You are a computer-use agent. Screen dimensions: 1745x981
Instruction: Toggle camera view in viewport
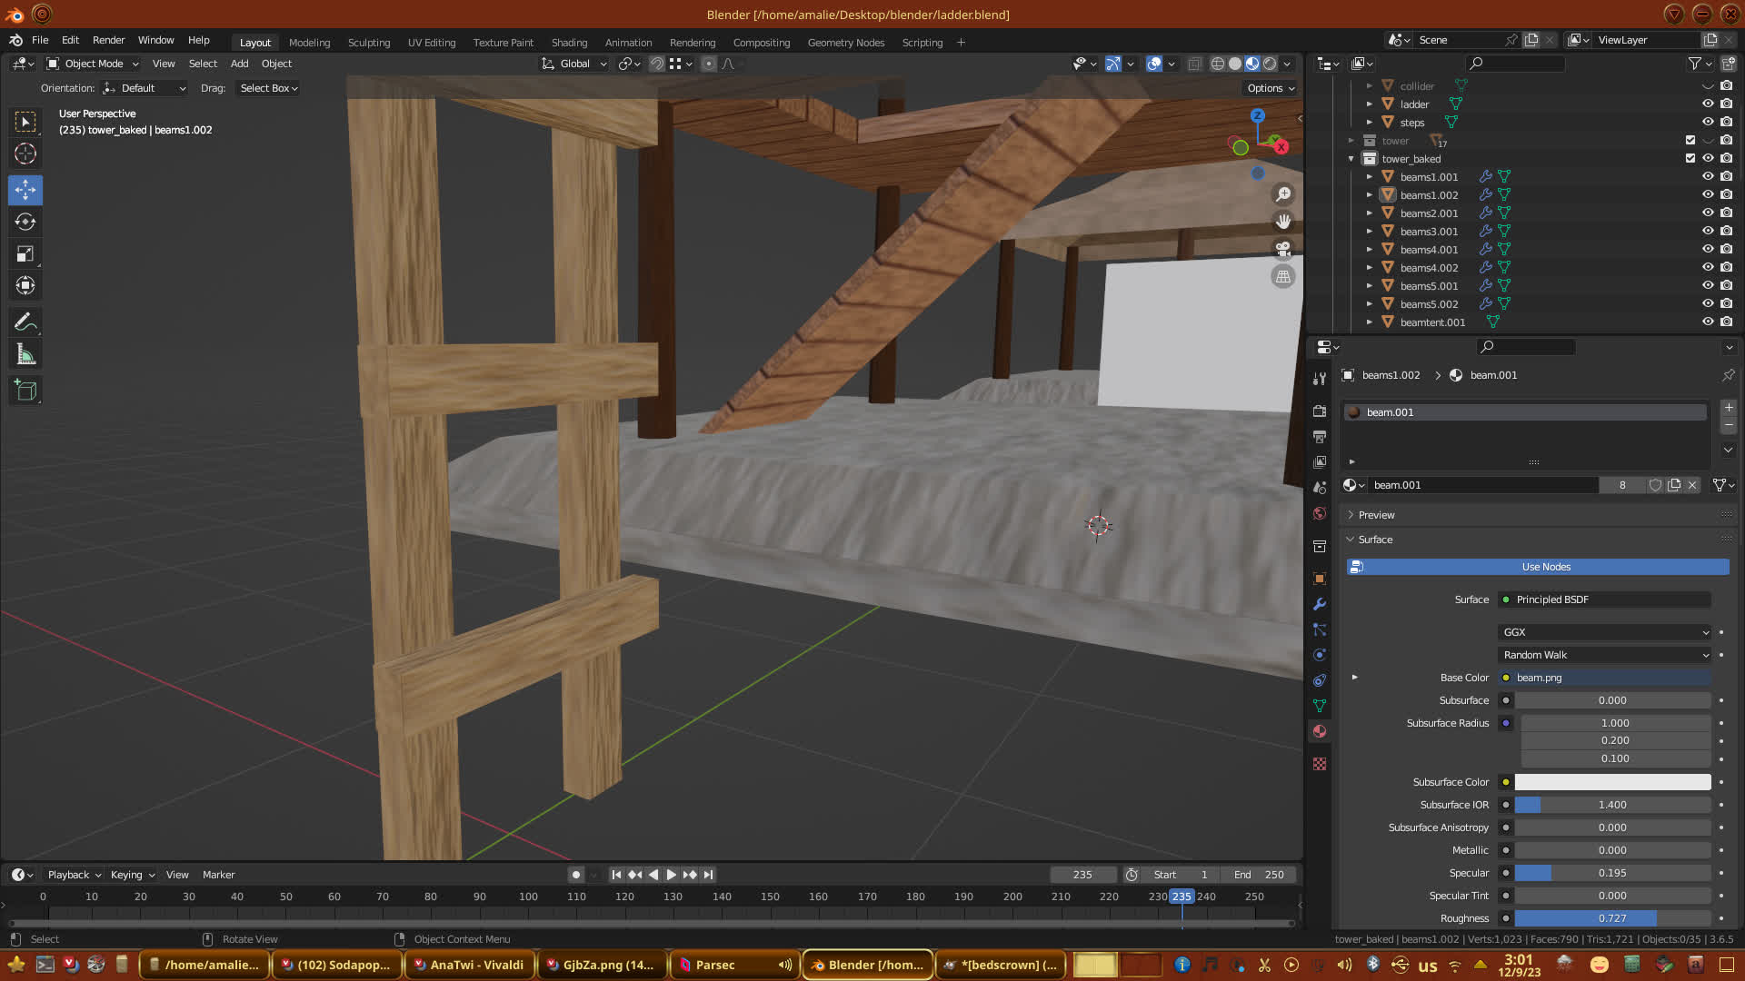[x=1283, y=249]
